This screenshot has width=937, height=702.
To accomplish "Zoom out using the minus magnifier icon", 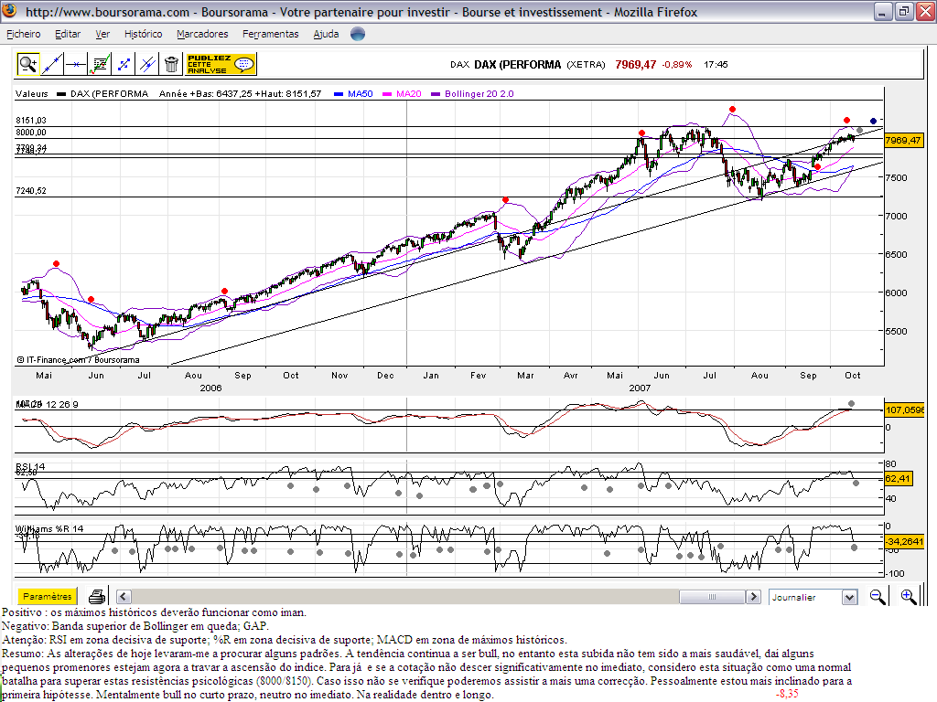I will (878, 596).
